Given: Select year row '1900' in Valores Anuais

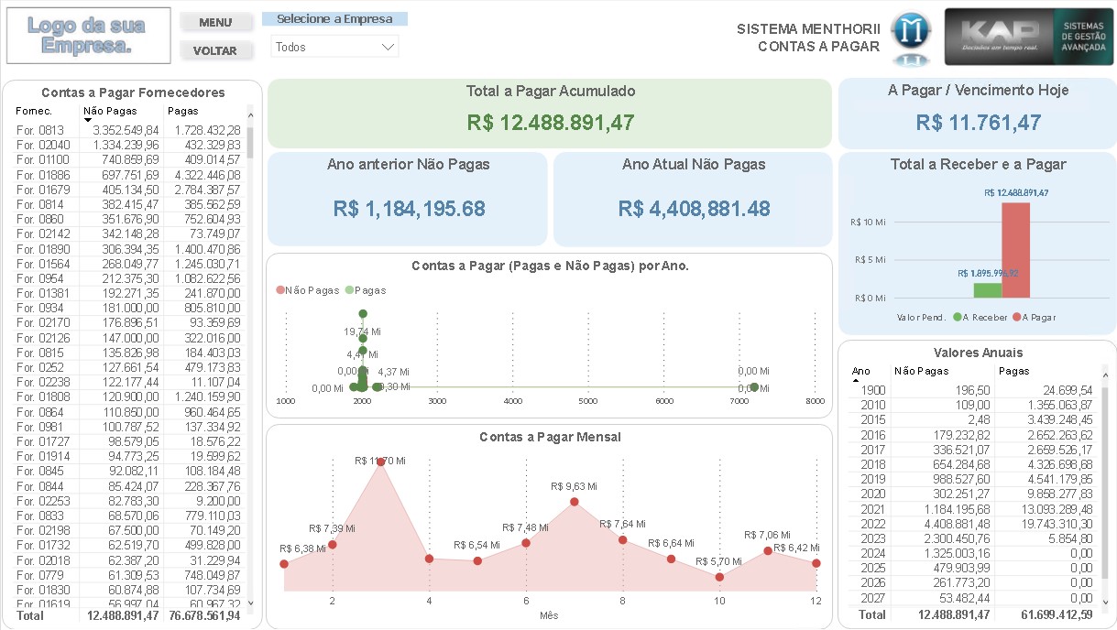Looking at the screenshot, I should click(972, 390).
